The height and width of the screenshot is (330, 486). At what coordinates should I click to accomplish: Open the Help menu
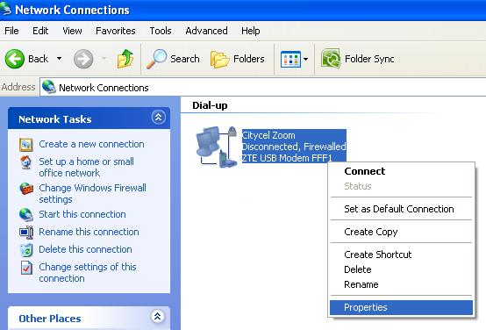(250, 31)
